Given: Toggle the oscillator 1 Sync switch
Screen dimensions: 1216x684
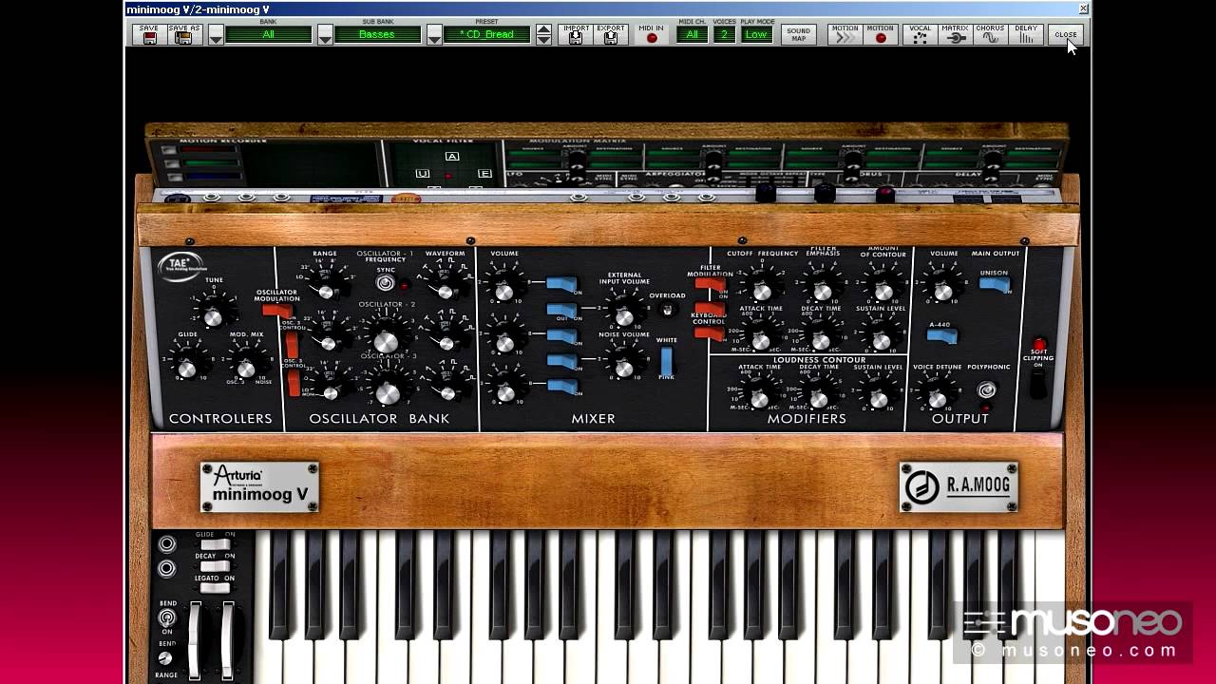Looking at the screenshot, I should [x=385, y=283].
